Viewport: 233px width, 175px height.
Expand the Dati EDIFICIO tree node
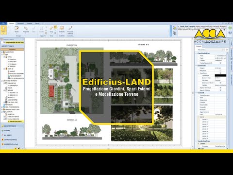2,52
